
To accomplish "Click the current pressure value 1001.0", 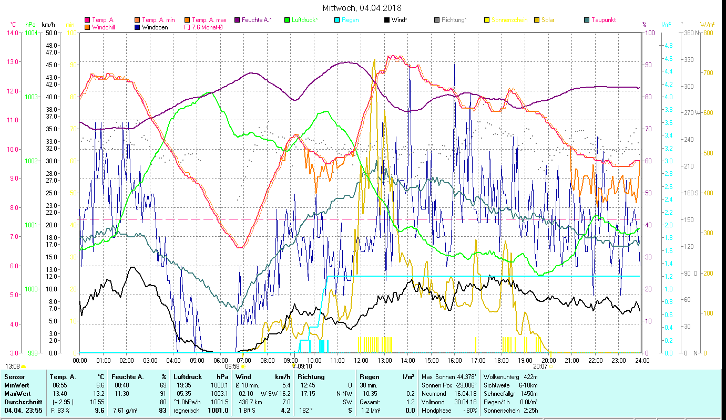I will click(218, 411).
